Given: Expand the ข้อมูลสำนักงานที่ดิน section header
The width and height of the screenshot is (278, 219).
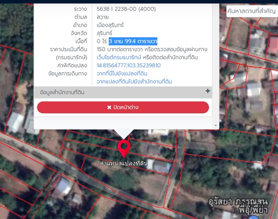Looking at the screenshot, I should pos(123,92).
